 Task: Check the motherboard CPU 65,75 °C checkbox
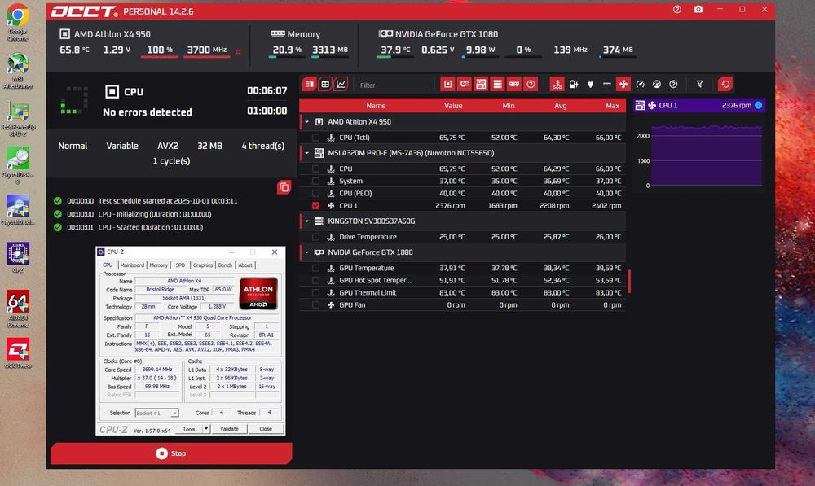tap(316, 169)
